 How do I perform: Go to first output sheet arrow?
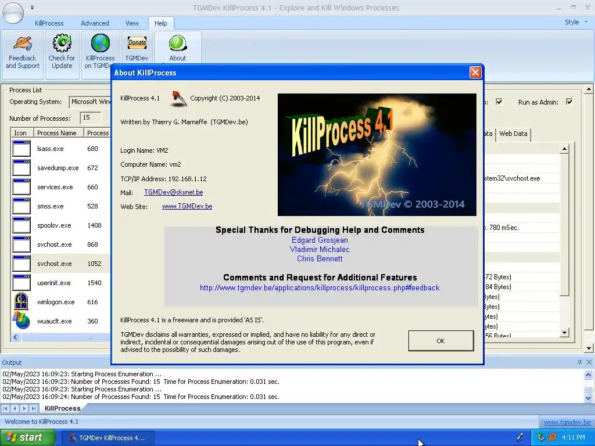click(x=5, y=408)
